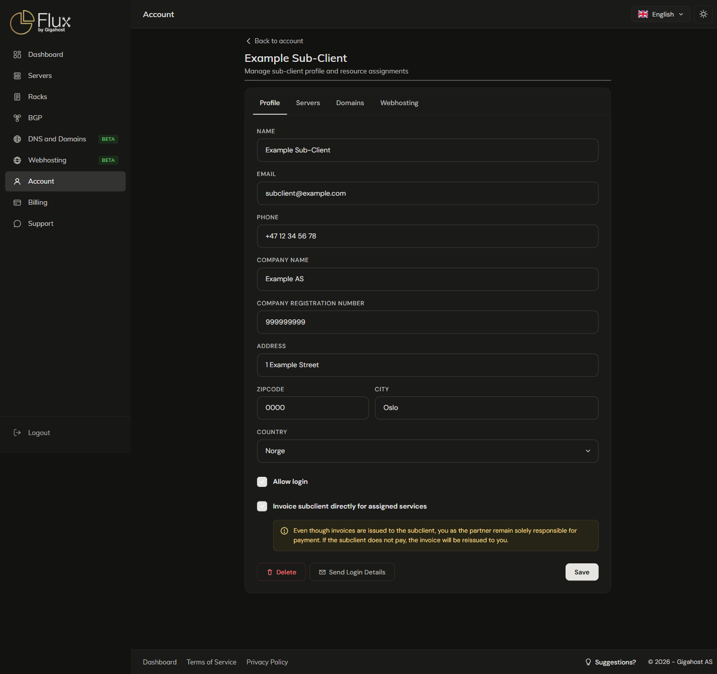Click the Email input field
717x674 pixels.
click(x=428, y=193)
